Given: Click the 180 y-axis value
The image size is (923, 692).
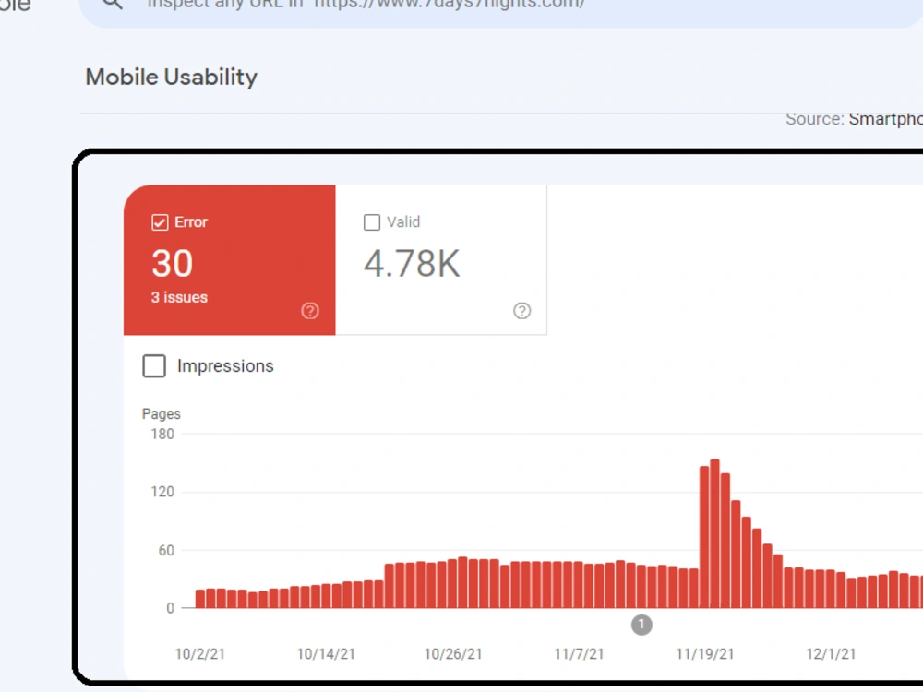Looking at the screenshot, I should [x=162, y=435].
